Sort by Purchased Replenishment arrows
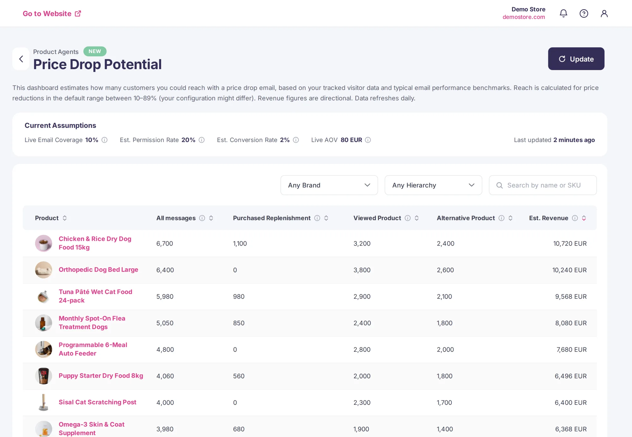Image resolution: width=632 pixels, height=437 pixels. click(x=326, y=218)
